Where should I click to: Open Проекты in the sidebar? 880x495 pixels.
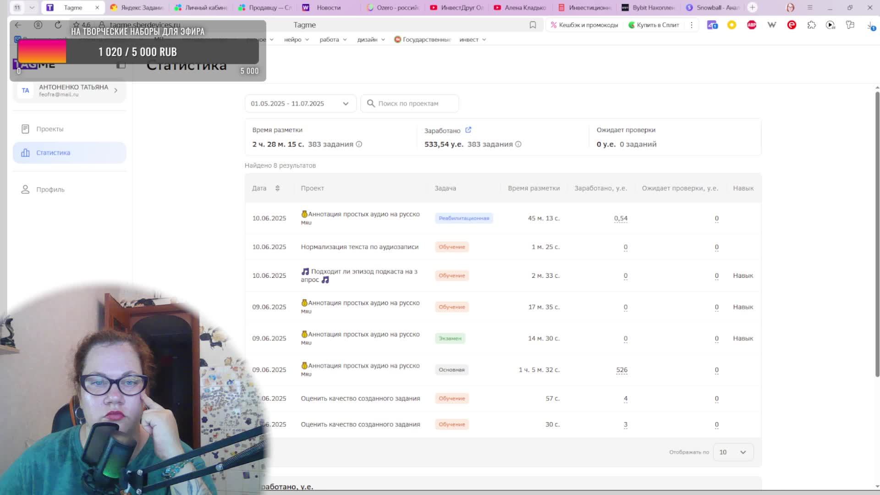click(x=50, y=129)
